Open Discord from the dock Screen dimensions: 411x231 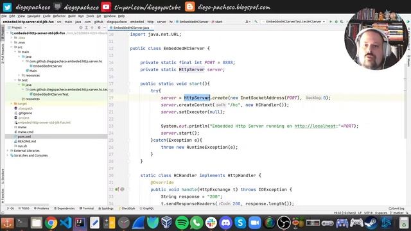tap(225, 223)
